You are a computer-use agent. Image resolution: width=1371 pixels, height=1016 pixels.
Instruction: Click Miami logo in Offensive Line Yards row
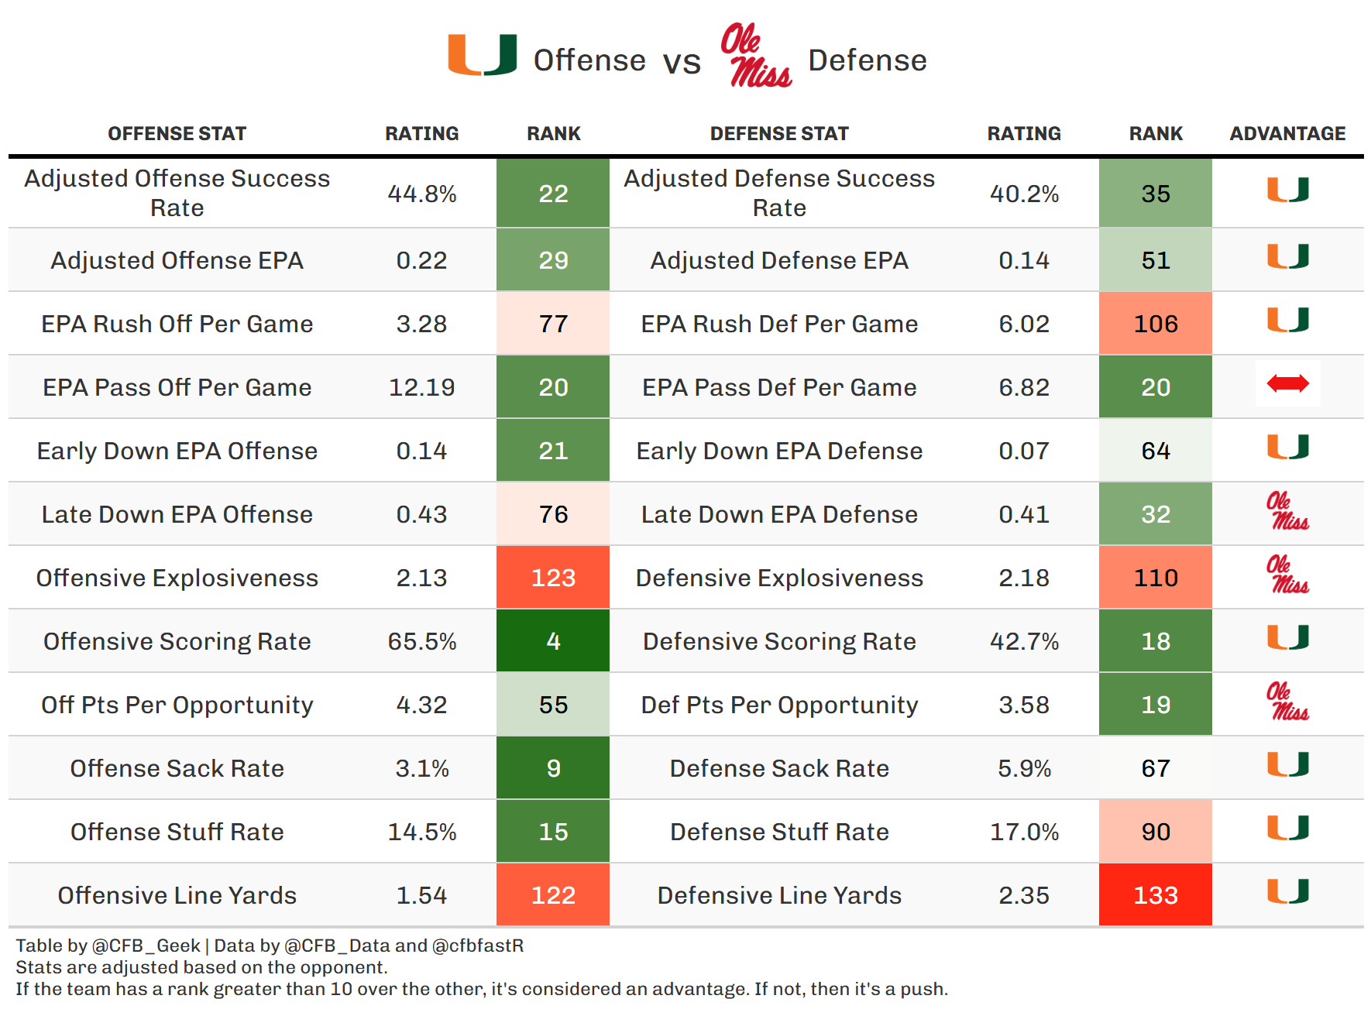point(1287,891)
